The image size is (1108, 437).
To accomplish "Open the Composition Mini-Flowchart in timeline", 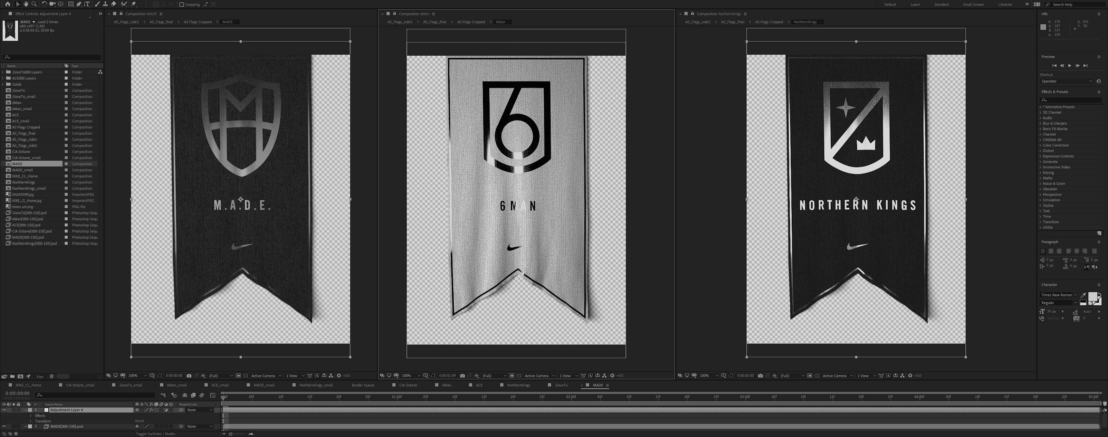I will (163, 395).
